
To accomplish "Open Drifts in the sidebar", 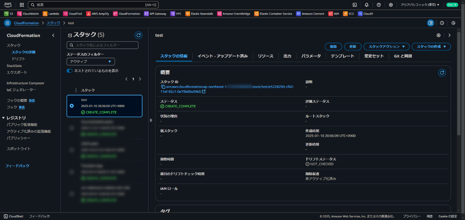I will 19,59.
